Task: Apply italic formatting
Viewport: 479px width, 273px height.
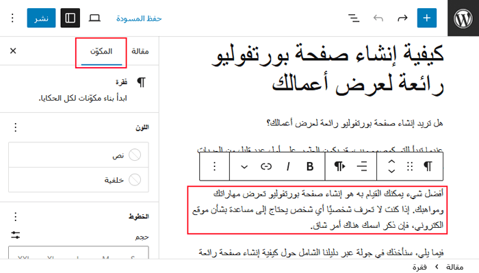Action: tap(288, 166)
